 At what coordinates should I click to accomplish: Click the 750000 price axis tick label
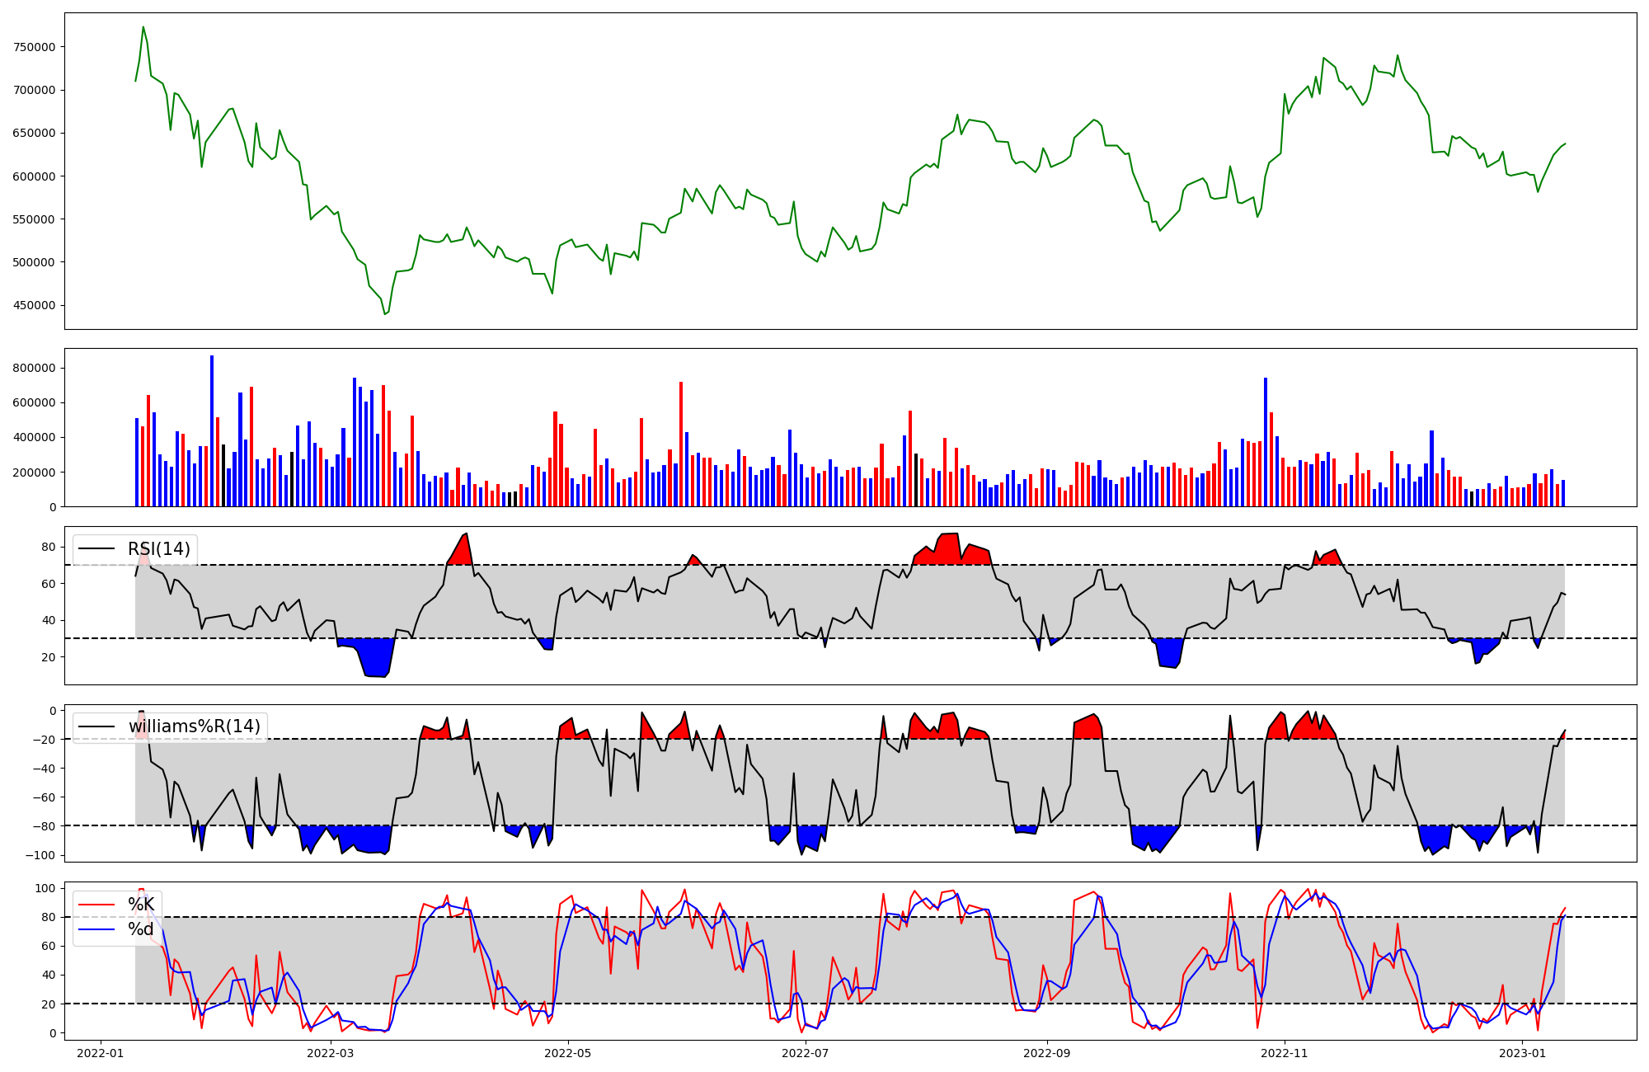coord(35,47)
